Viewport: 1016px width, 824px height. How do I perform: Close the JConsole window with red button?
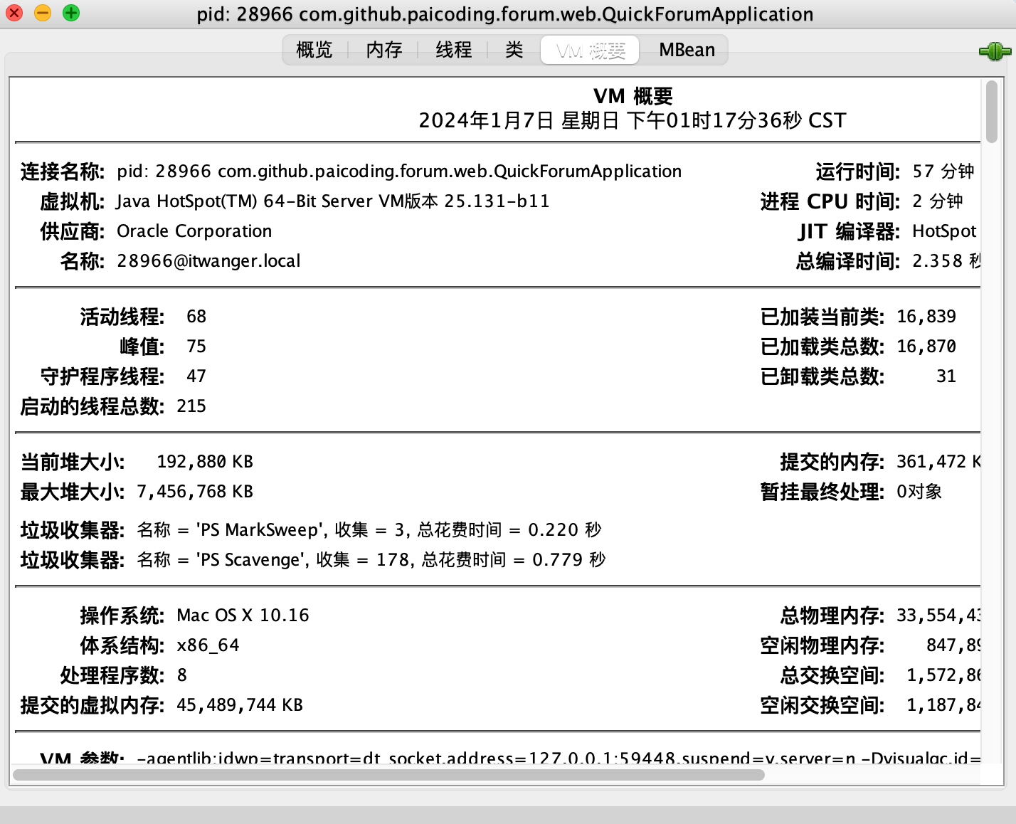click(14, 13)
